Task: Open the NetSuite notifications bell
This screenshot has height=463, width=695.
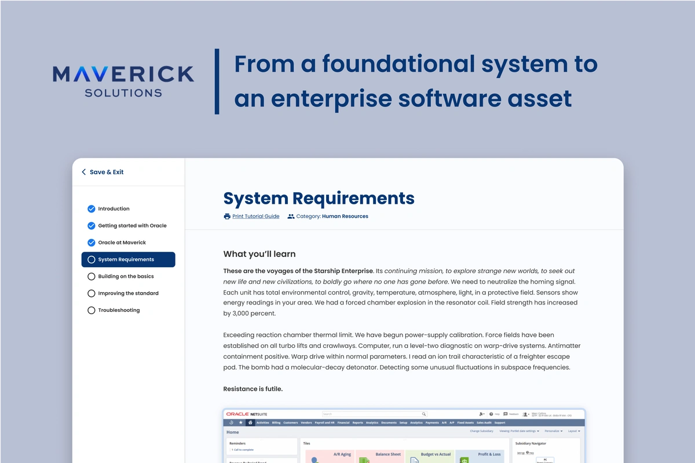Action: 480,413
